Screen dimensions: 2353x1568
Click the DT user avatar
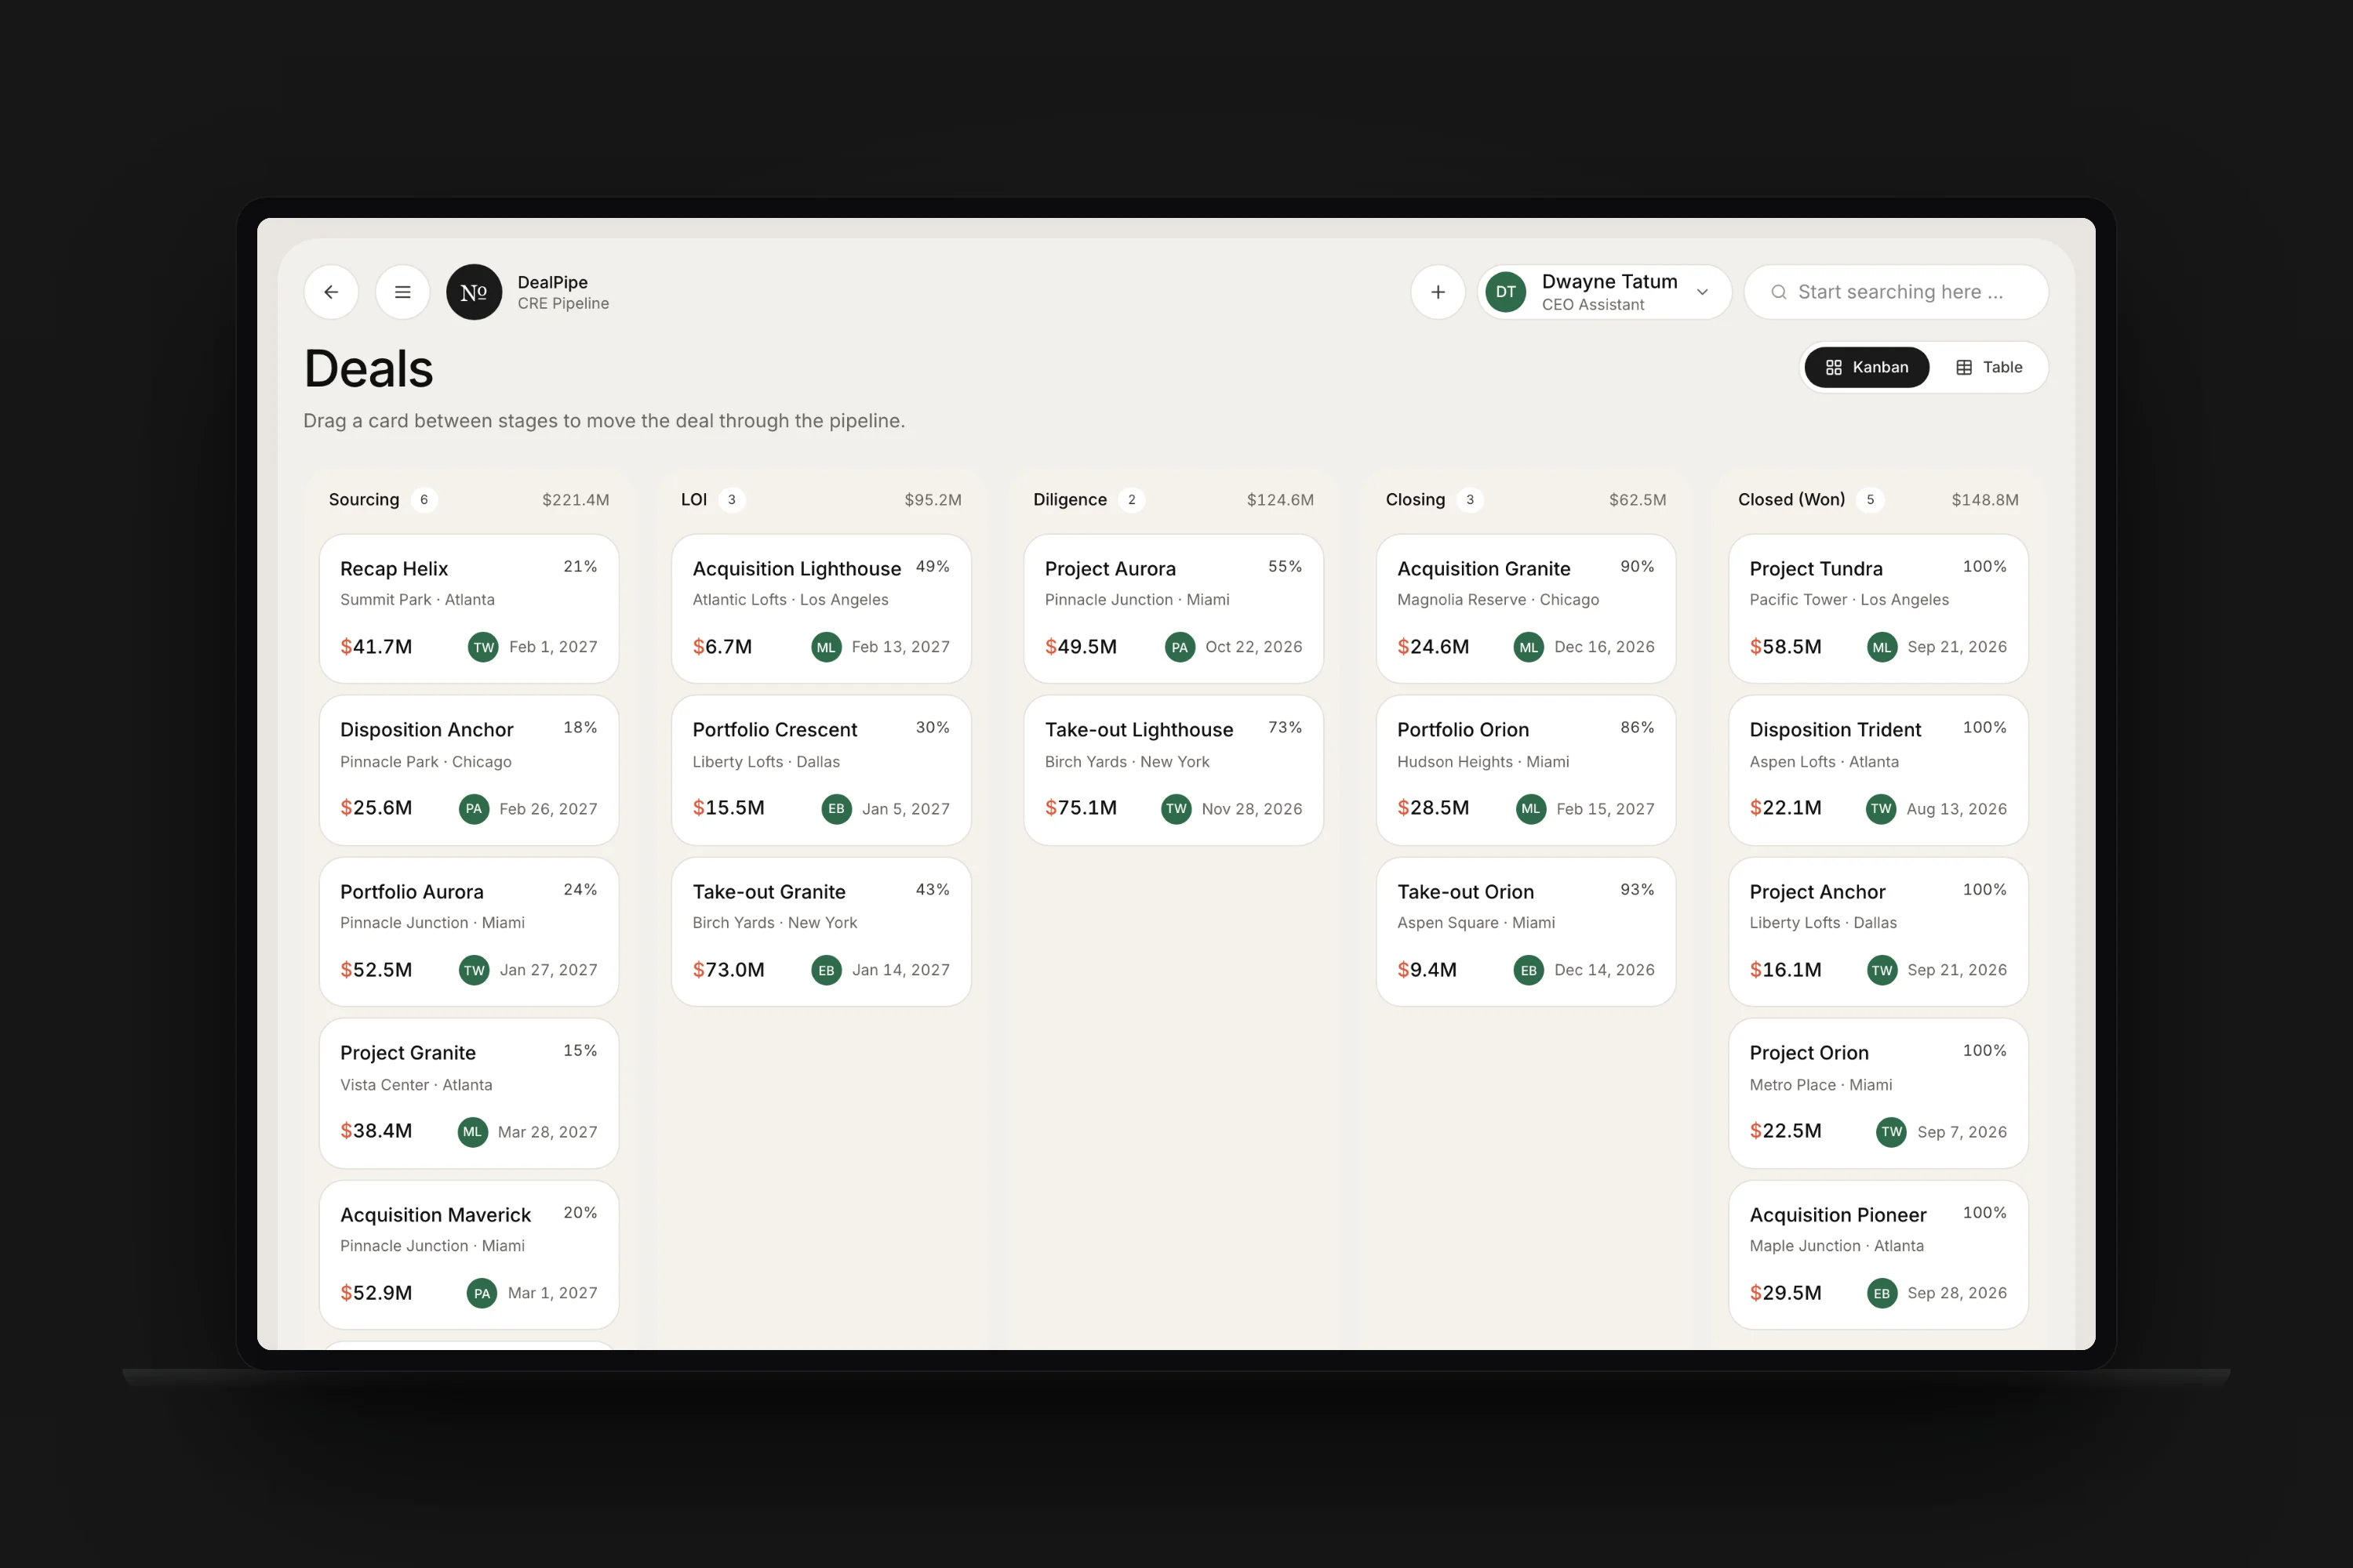tap(1504, 292)
